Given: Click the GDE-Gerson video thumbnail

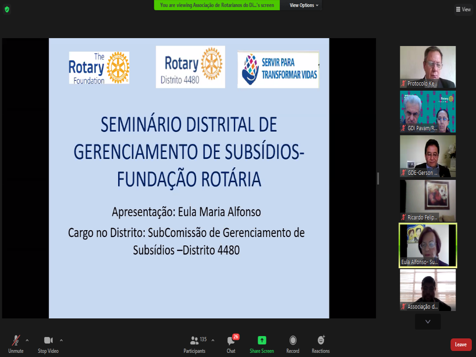Looking at the screenshot, I should [x=428, y=156].
